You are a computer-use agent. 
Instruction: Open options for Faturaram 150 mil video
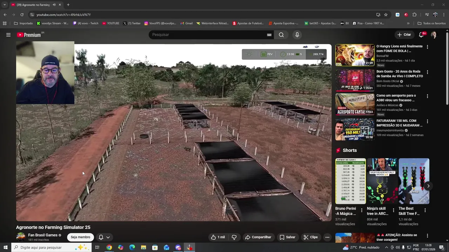pyautogui.click(x=427, y=121)
